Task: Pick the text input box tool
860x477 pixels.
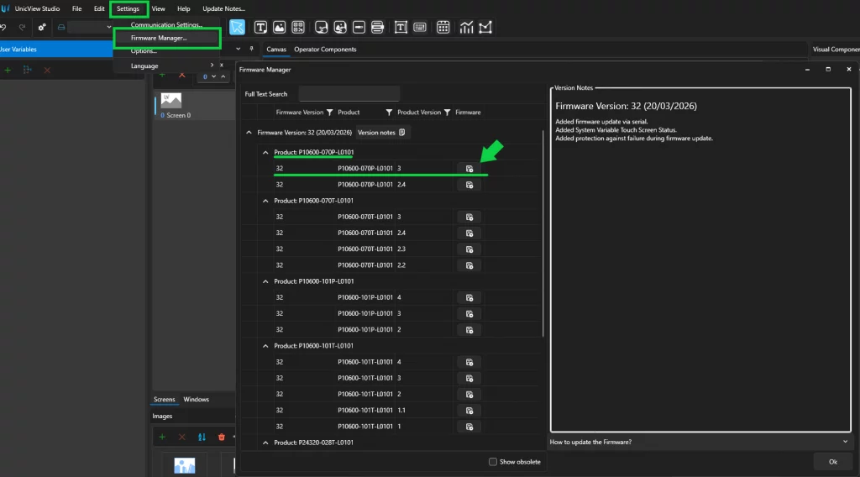Action: 401,28
